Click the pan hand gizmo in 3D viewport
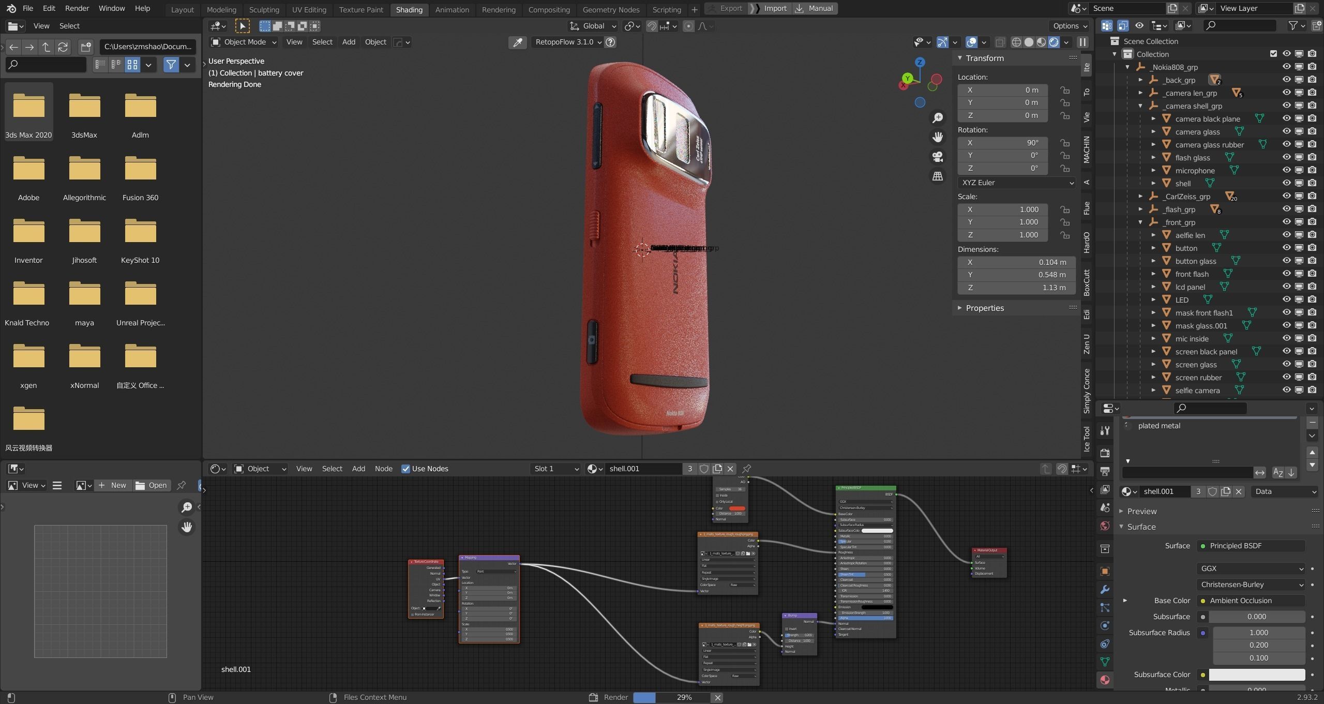 938,137
